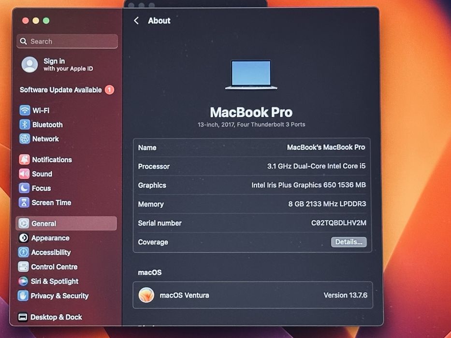The image size is (451, 338).
Task: Open the Privacy & Security hand icon
Action: click(23, 296)
